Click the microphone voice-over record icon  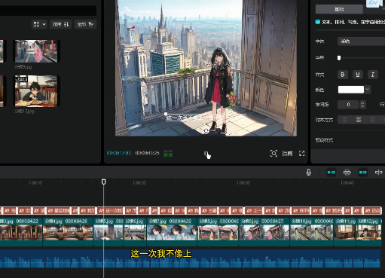coord(309,173)
